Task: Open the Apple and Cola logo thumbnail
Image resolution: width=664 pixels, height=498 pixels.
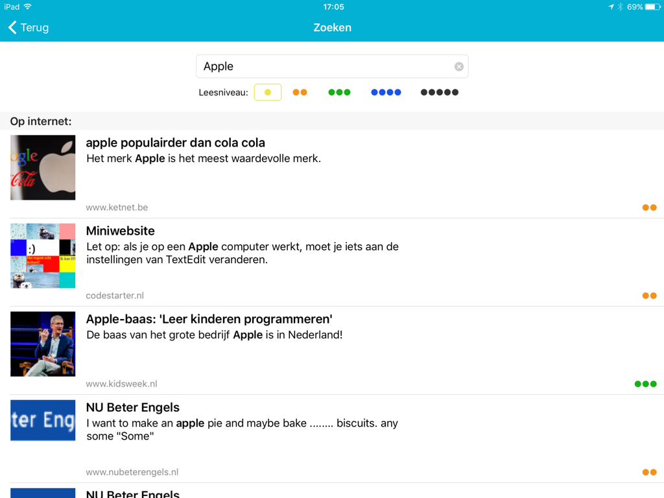Action: (x=43, y=167)
